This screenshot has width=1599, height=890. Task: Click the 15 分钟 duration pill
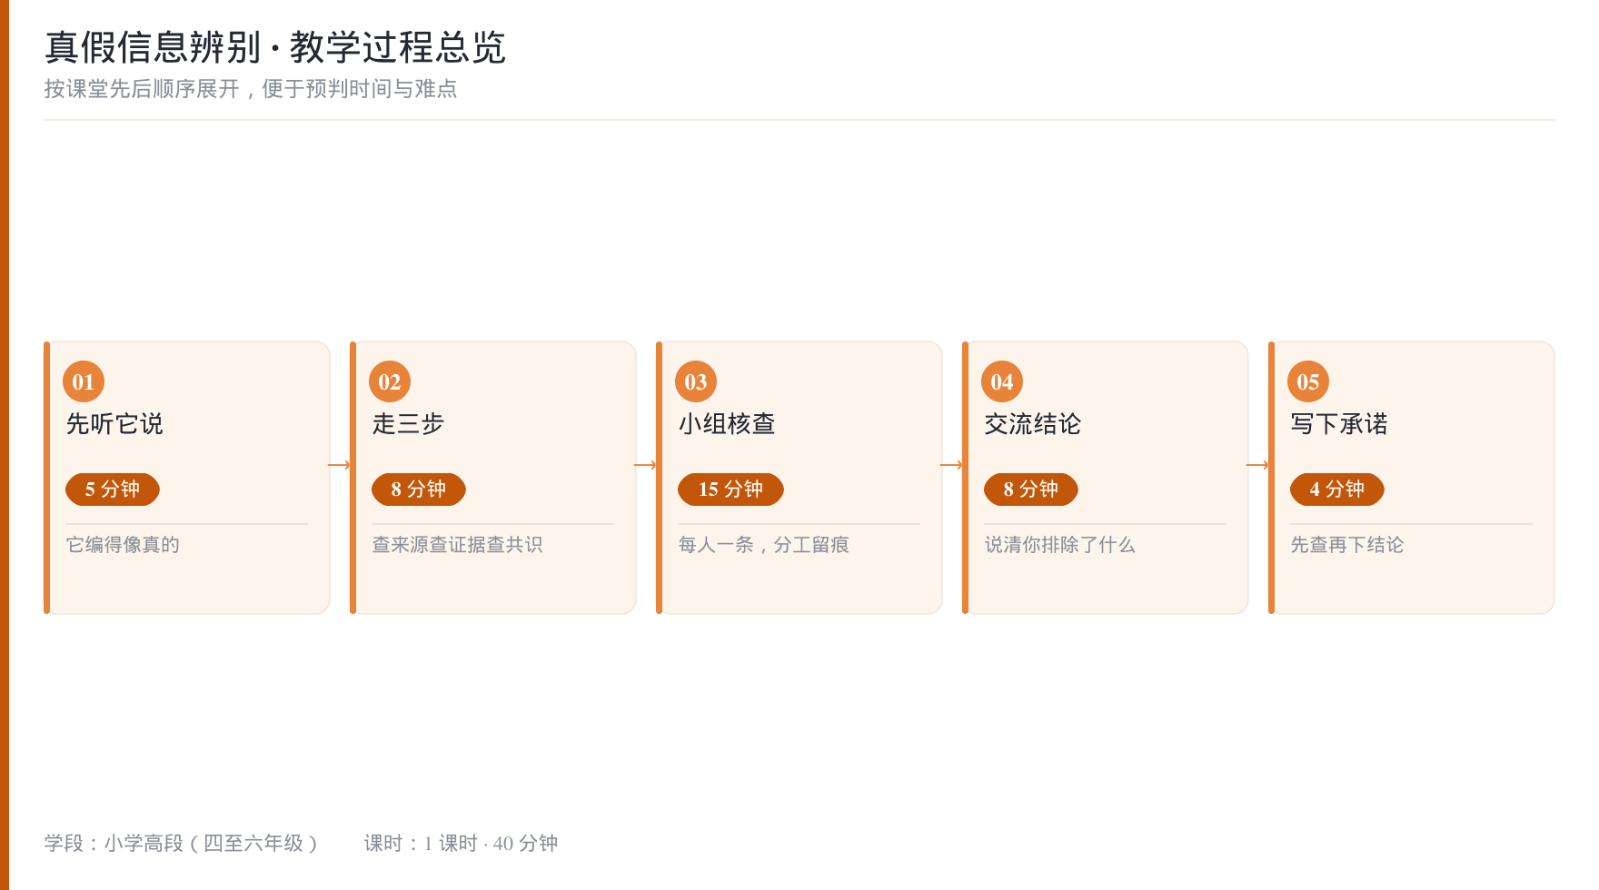click(730, 489)
